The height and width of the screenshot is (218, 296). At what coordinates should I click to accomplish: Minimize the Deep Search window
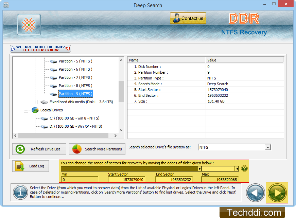click(x=265, y=4)
